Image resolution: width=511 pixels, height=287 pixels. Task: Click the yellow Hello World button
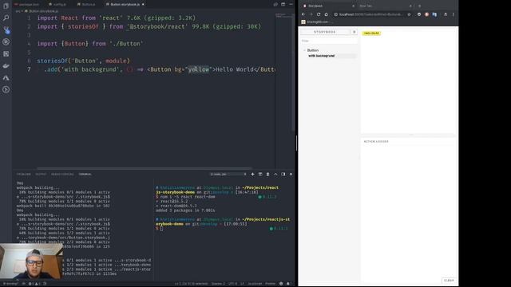pos(371,33)
